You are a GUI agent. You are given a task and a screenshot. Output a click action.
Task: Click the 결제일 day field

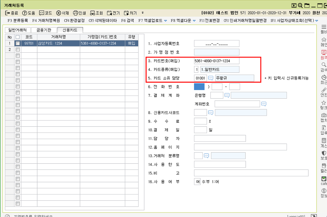(201, 130)
